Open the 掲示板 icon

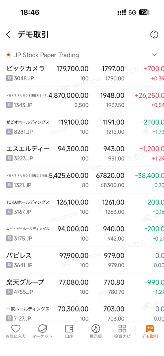coord(96,329)
